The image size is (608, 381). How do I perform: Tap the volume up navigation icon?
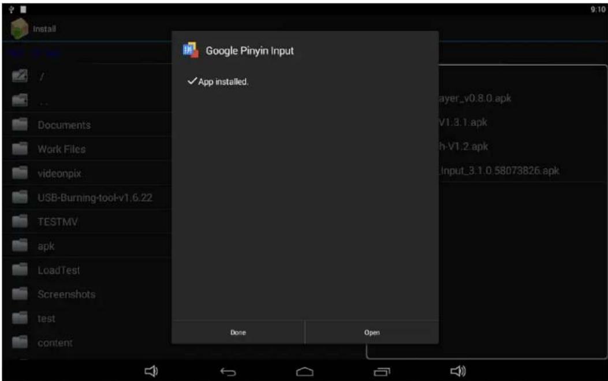458,371
